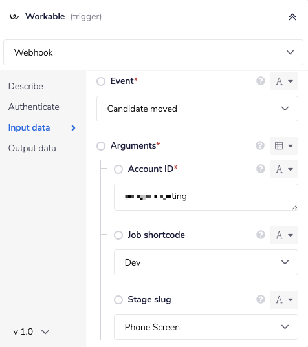Switch to the Authenticate section
This screenshot has height=347, width=308.
tap(34, 107)
